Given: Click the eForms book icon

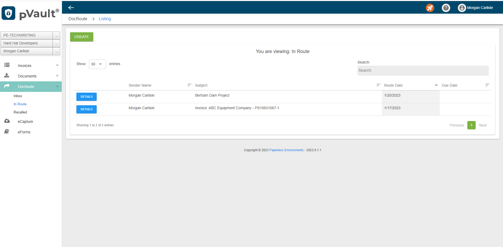Looking at the screenshot, I should 7,132.
